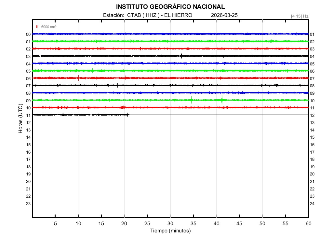
Task: Click the 60 tick label on the time axis
Action: point(308,224)
